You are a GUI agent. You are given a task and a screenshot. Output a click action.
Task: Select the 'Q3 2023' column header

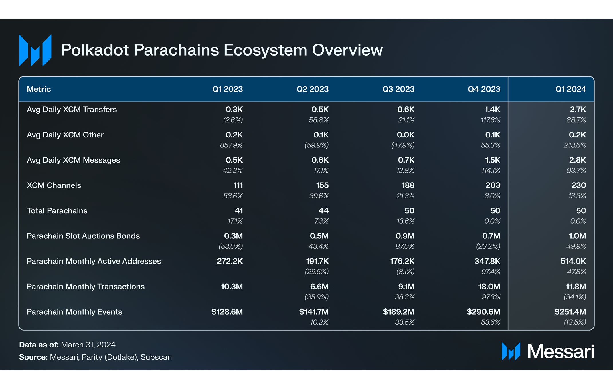[398, 89]
